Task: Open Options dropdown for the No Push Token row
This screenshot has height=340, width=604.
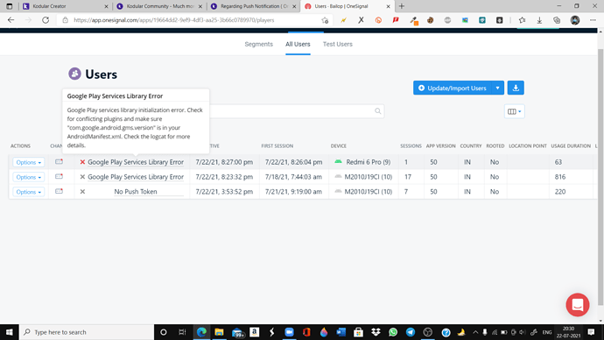Action: [29, 192]
